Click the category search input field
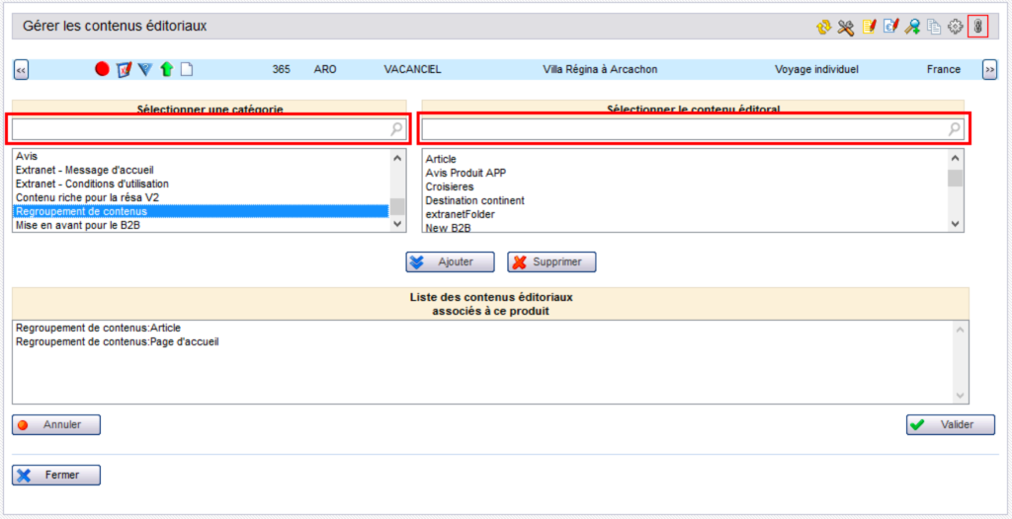The image size is (1012, 519). [198, 128]
